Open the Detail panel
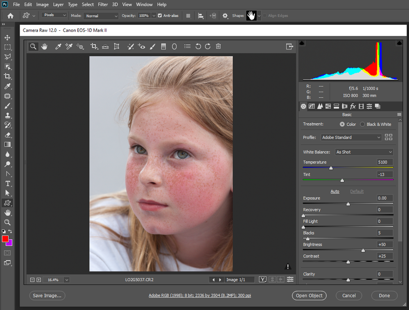The image size is (409, 310). [x=320, y=106]
